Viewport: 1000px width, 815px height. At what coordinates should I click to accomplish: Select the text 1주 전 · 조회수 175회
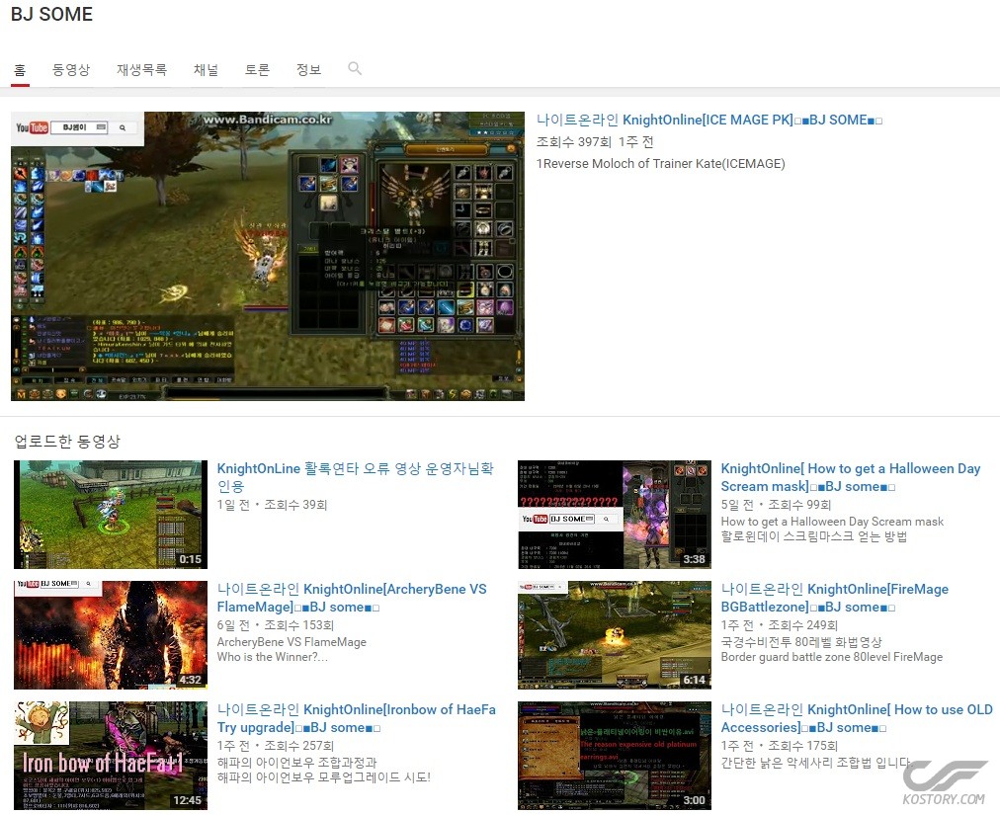pyautogui.click(x=780, y=746)
